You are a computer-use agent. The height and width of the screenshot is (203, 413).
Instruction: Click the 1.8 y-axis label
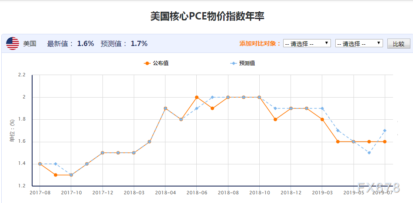click(22, 119)
